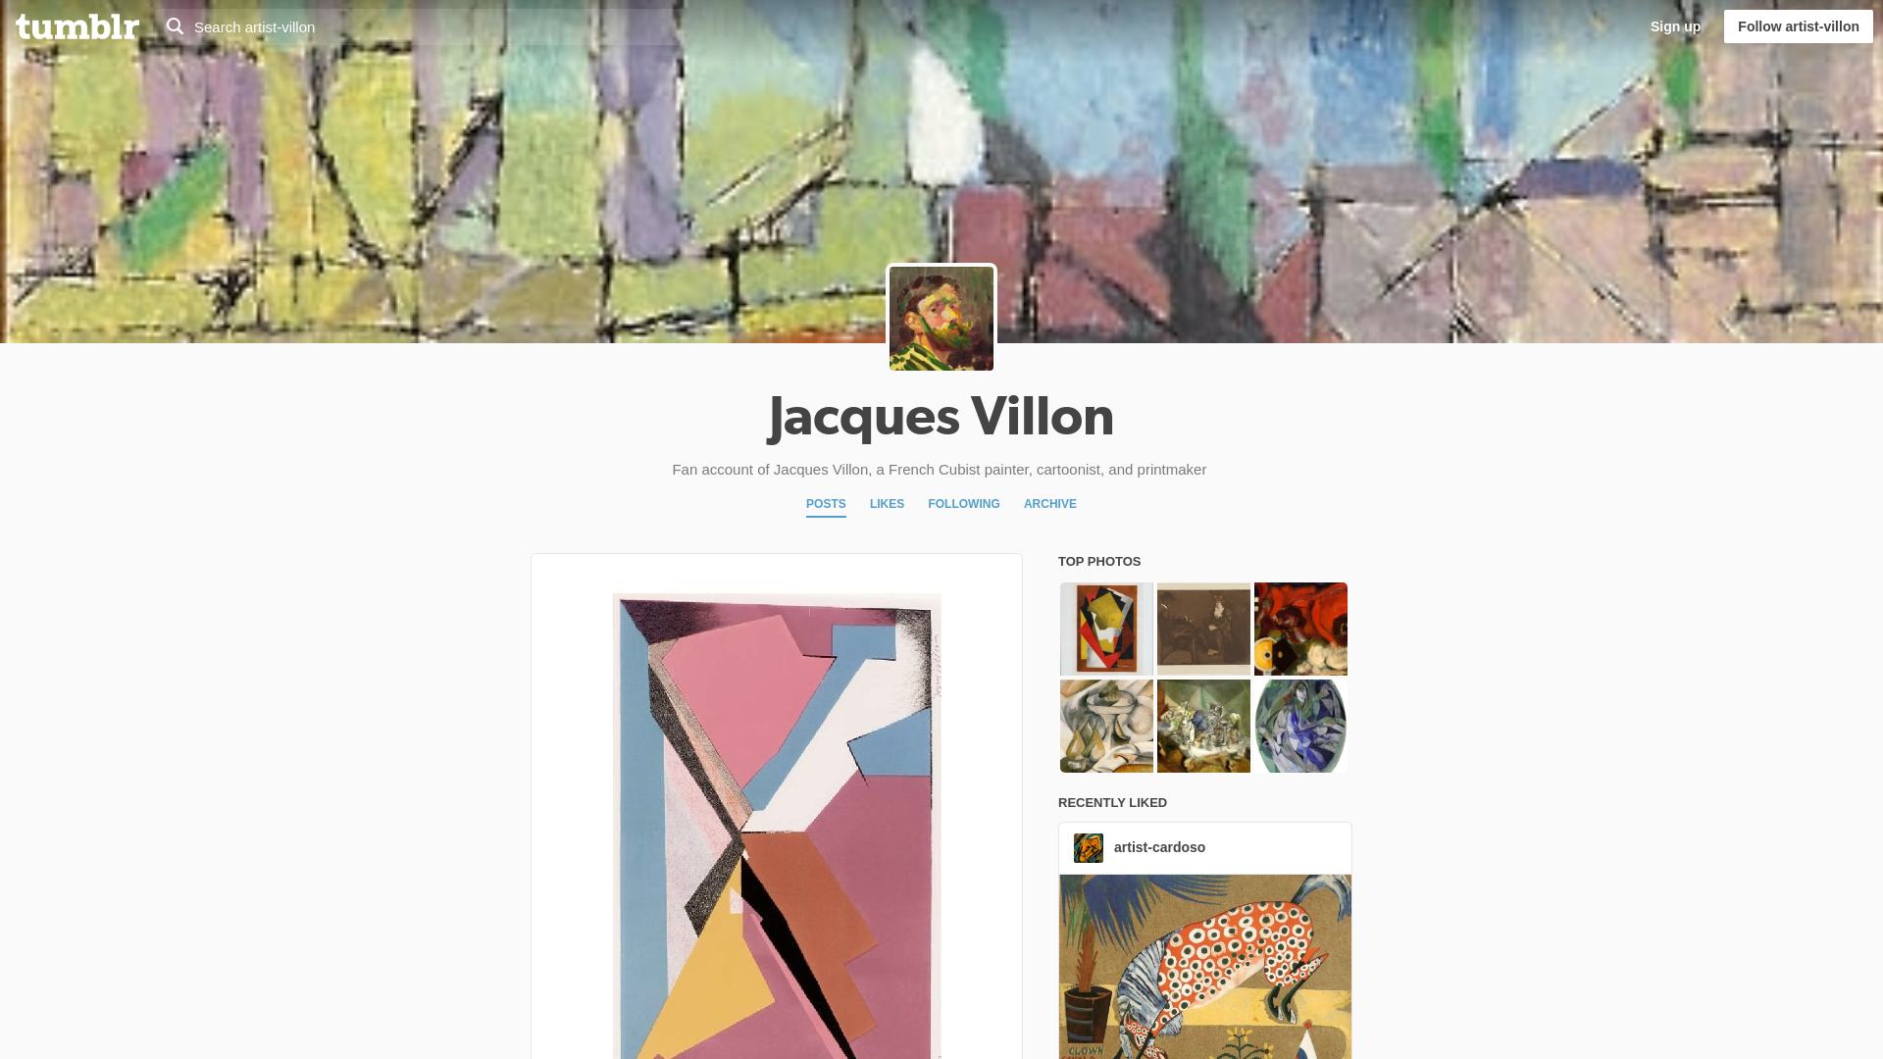This screenshot has height=1059, width=1883.
Task: Open the spotted leopard recently liked image
Action: (x=1205, y=967)
